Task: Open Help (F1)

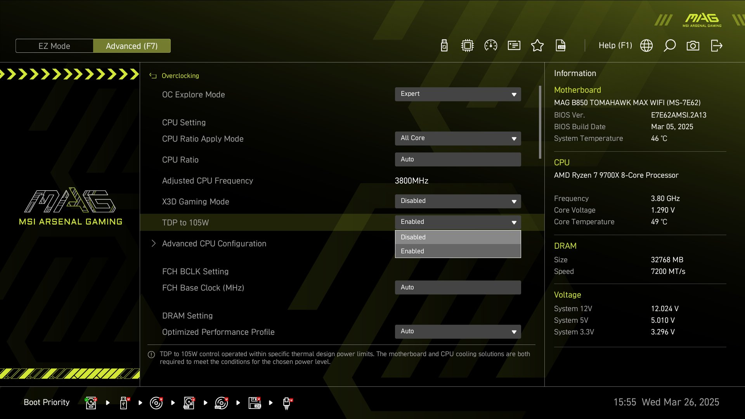Action: [x=615, y=45]
